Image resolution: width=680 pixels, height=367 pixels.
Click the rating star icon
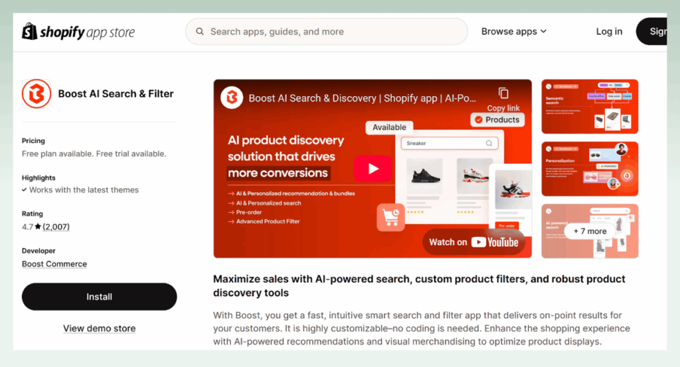pos(38,227)
